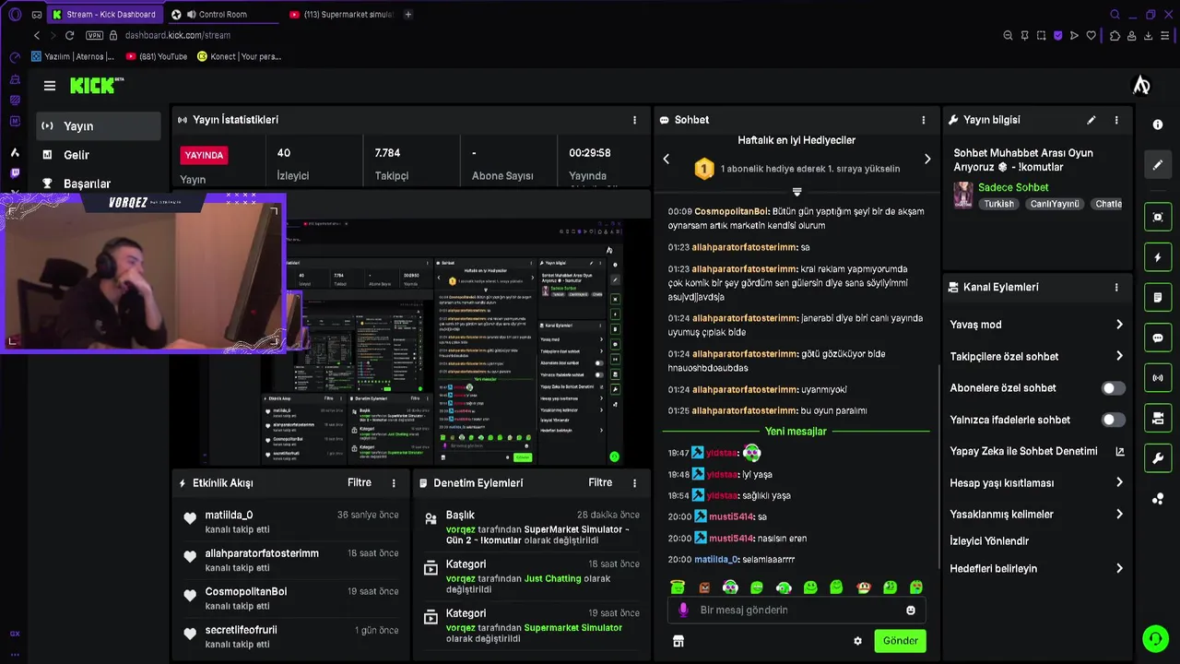Go to previous gift leaderboard with left arrow
The width and height of the screenshot is (1180, 664).
pos(667,159)
